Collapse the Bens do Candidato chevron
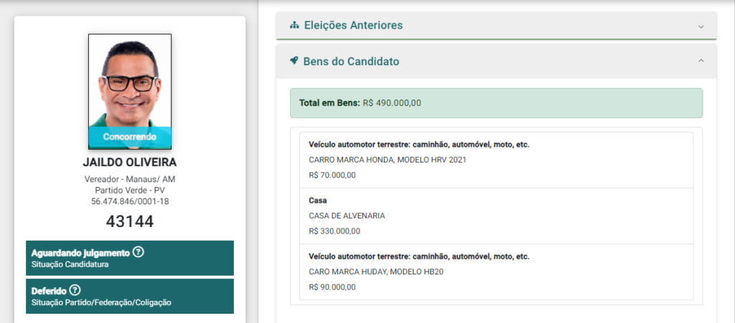This screenshot has width=735, height=323. [701, 62]
